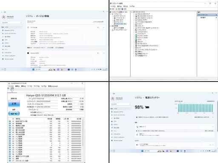
Task: Click the 電源投入回数 row status icon in SMART list
Action: [10, 126]
